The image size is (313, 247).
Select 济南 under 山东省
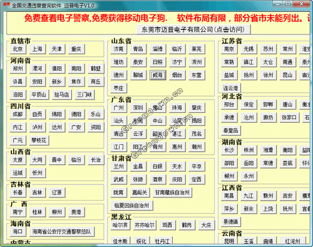tap(118, 49)
